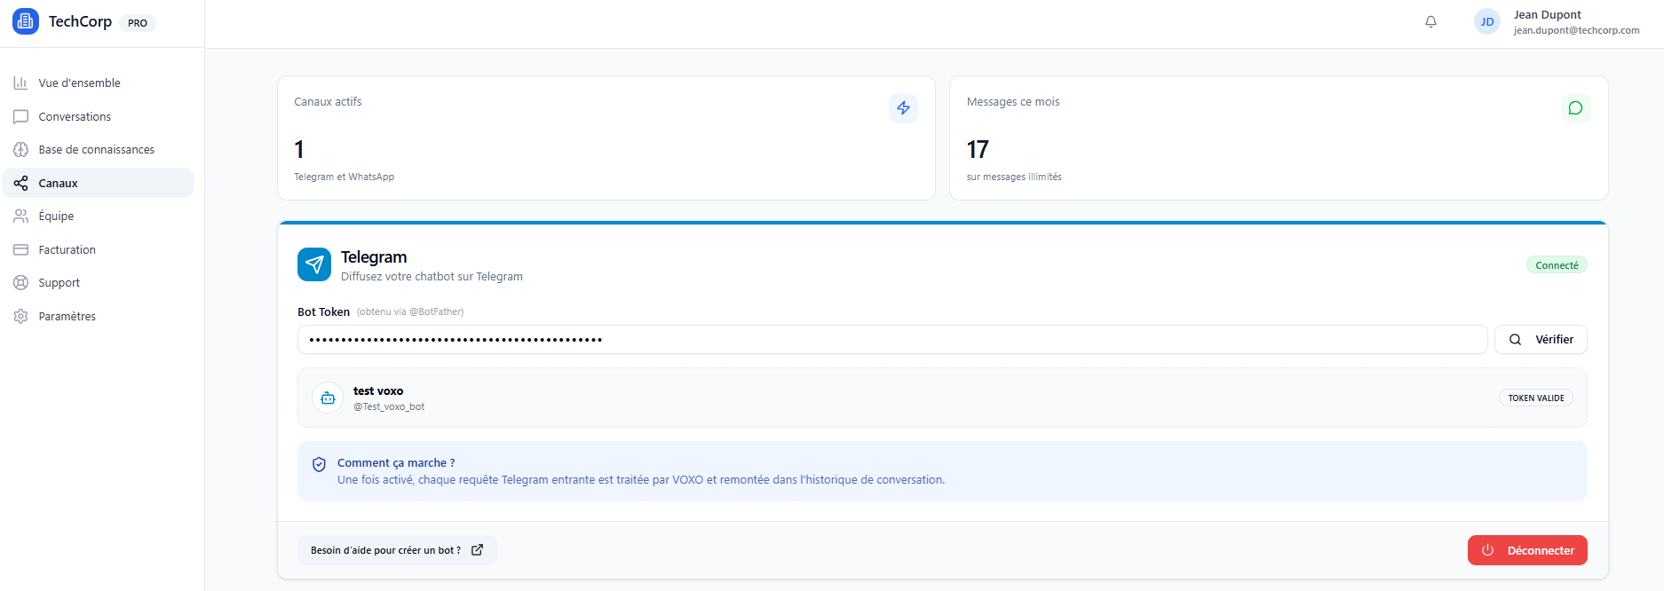Click the Déconnecter text label
The height and width of the screenshot is (591, 1664).
tap(1541, 551)
